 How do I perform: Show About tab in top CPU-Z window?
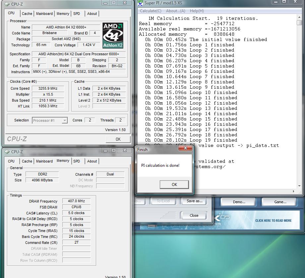click(x=92, y=14)
